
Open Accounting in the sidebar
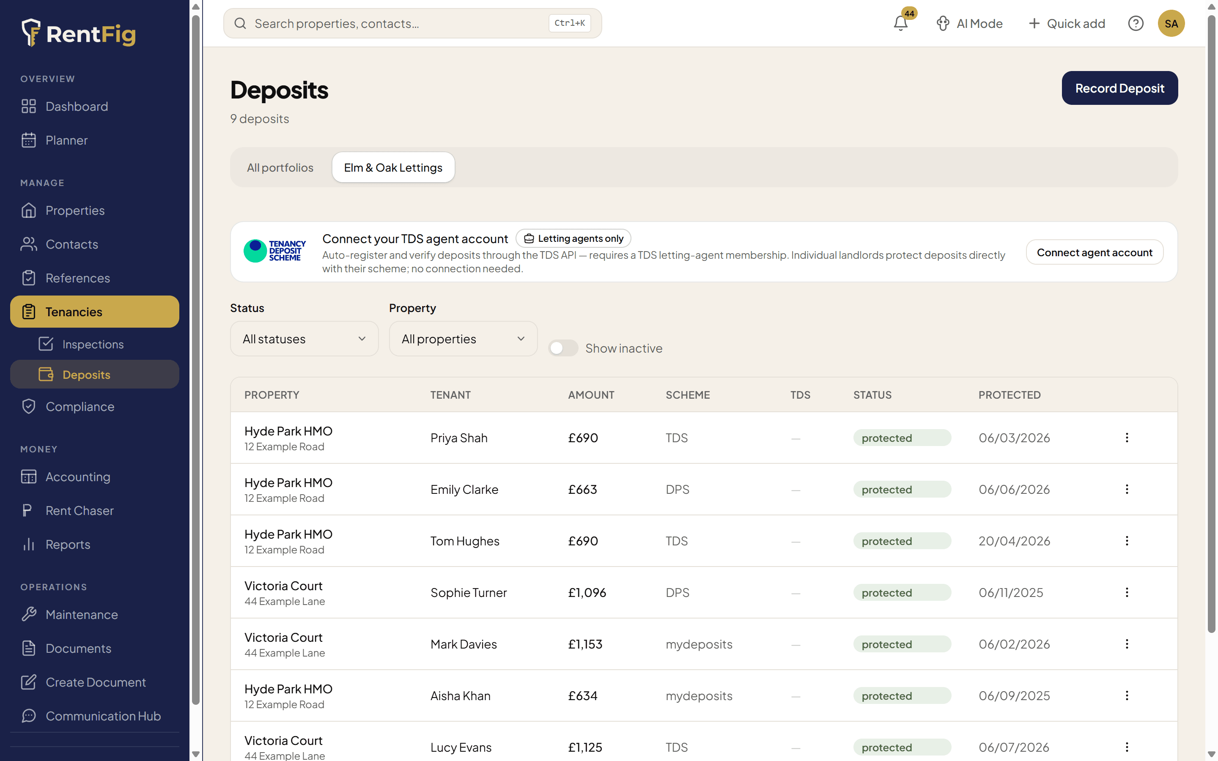point(95,476)
